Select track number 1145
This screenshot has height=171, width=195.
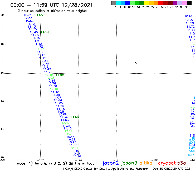[60, 75]
